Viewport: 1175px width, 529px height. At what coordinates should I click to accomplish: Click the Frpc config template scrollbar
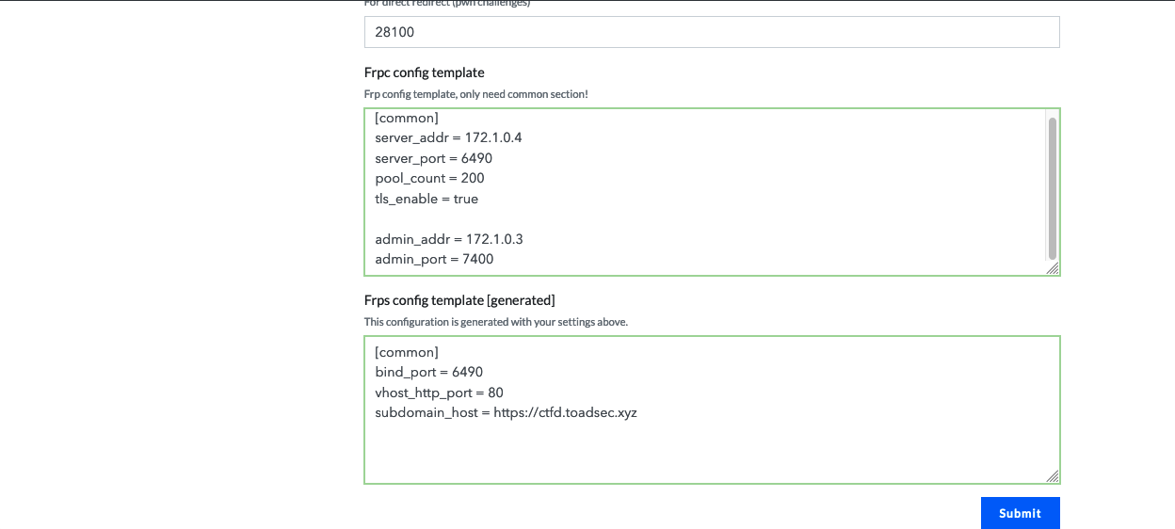[1052, 186]
